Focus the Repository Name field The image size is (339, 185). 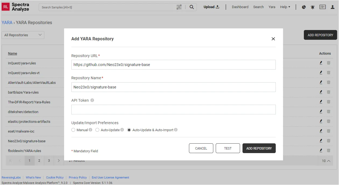pyautogui.click(x=174, y=87)
